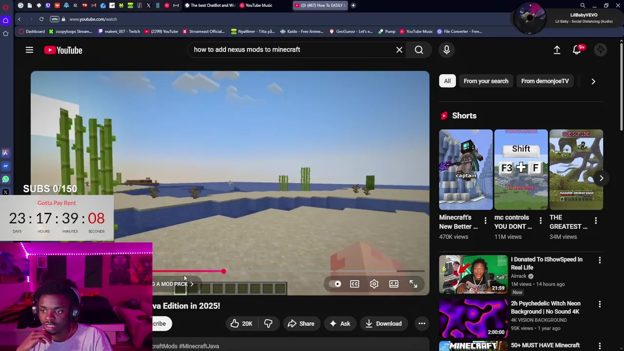
Task: Submit search with magnifying glass button
Action: click(419, 50)
